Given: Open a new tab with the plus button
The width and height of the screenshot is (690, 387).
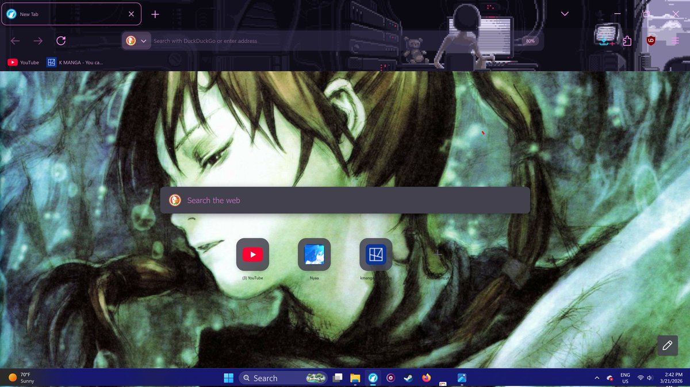Looking at the screenshot, I should [x=155, y=14].
